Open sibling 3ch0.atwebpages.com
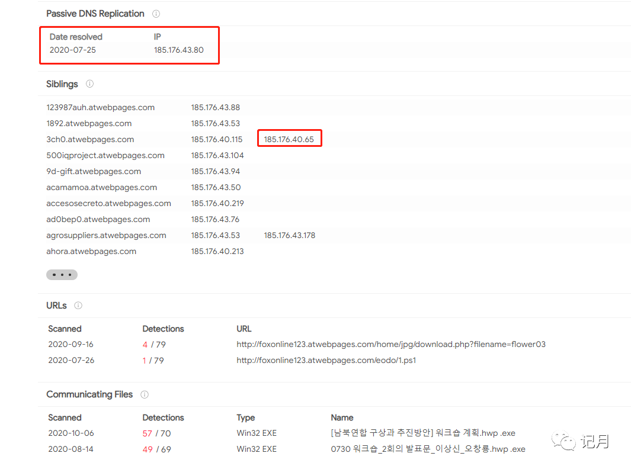Screen dimensions: 631x469 (x=90, y=140)
